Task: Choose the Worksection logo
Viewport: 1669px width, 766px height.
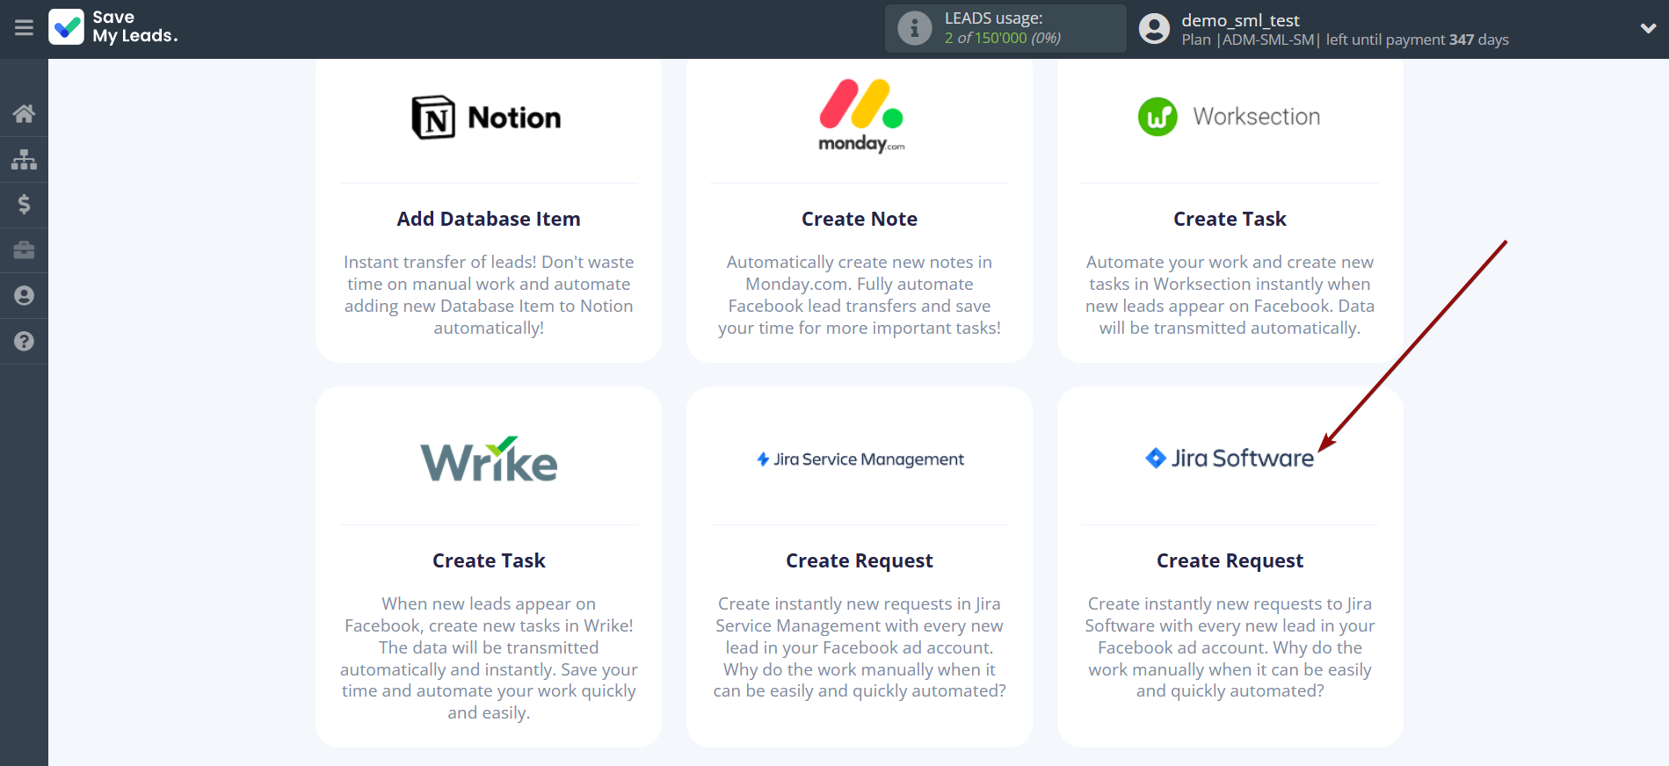Action: coord(1229,117)
